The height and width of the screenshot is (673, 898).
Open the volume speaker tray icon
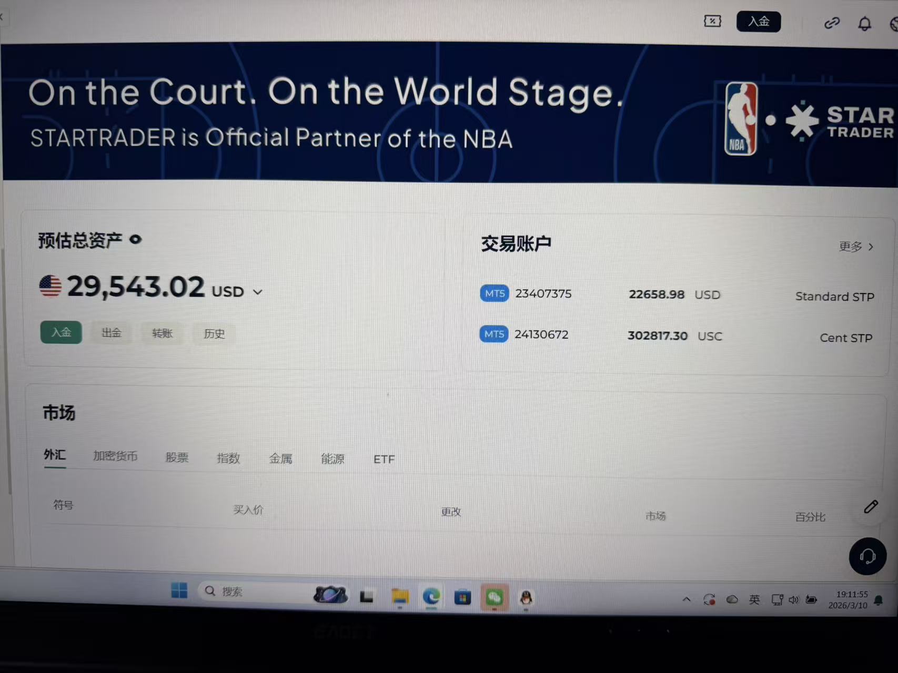793,600
